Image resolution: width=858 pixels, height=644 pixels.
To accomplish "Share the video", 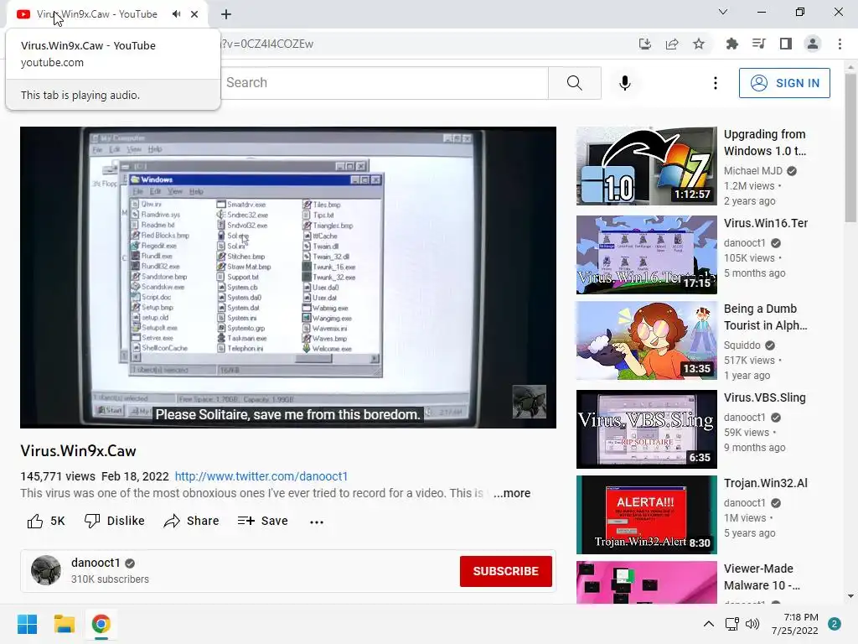I will pos(192,521).
